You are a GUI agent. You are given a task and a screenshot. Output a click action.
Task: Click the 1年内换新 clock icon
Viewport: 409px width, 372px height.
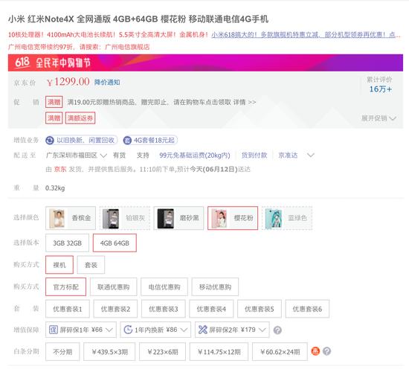[x=128, y=330]
